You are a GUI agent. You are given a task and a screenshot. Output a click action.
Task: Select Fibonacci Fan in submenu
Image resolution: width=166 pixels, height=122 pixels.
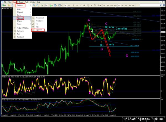click(x=39, y=24)
